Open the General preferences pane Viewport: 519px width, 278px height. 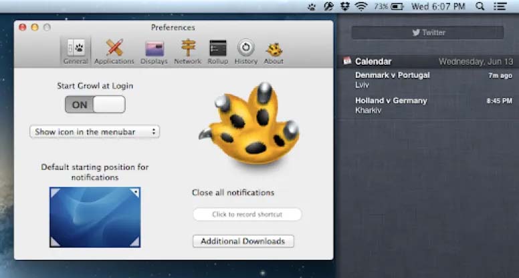(x=76, y=51)
